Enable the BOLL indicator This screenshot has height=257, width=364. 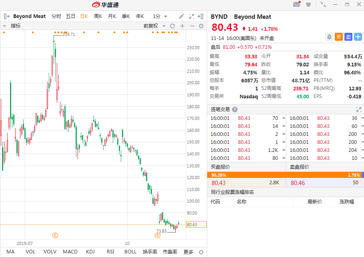click(x=130, y=252)
